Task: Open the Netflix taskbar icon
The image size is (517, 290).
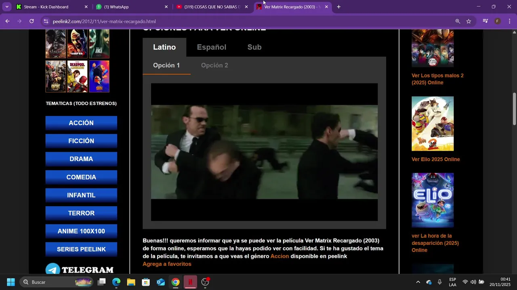Action: (190, 282)
